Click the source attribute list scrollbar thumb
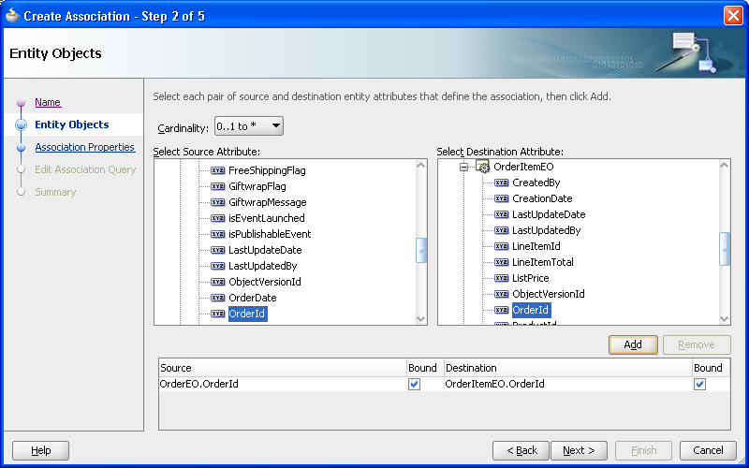Screen dimensions: 749x468 [x=420, y=250]
